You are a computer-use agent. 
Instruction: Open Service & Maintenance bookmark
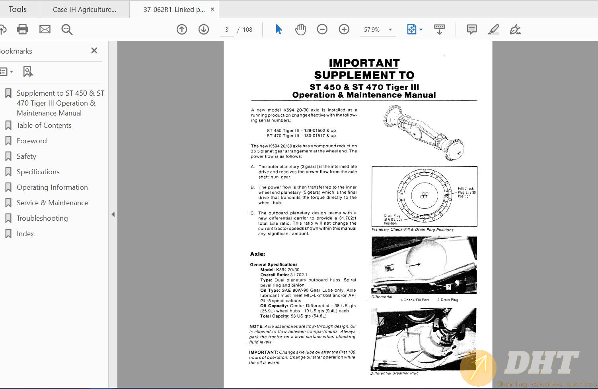pyautogui.click(x=52, y=203)
